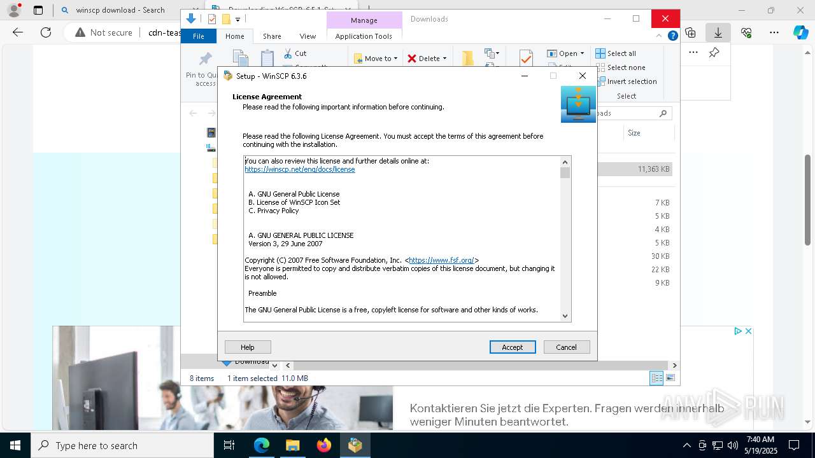This screenshot has width=815, height=458.
Task: Click the taskbar search box
Action: [x=122, y=445]
